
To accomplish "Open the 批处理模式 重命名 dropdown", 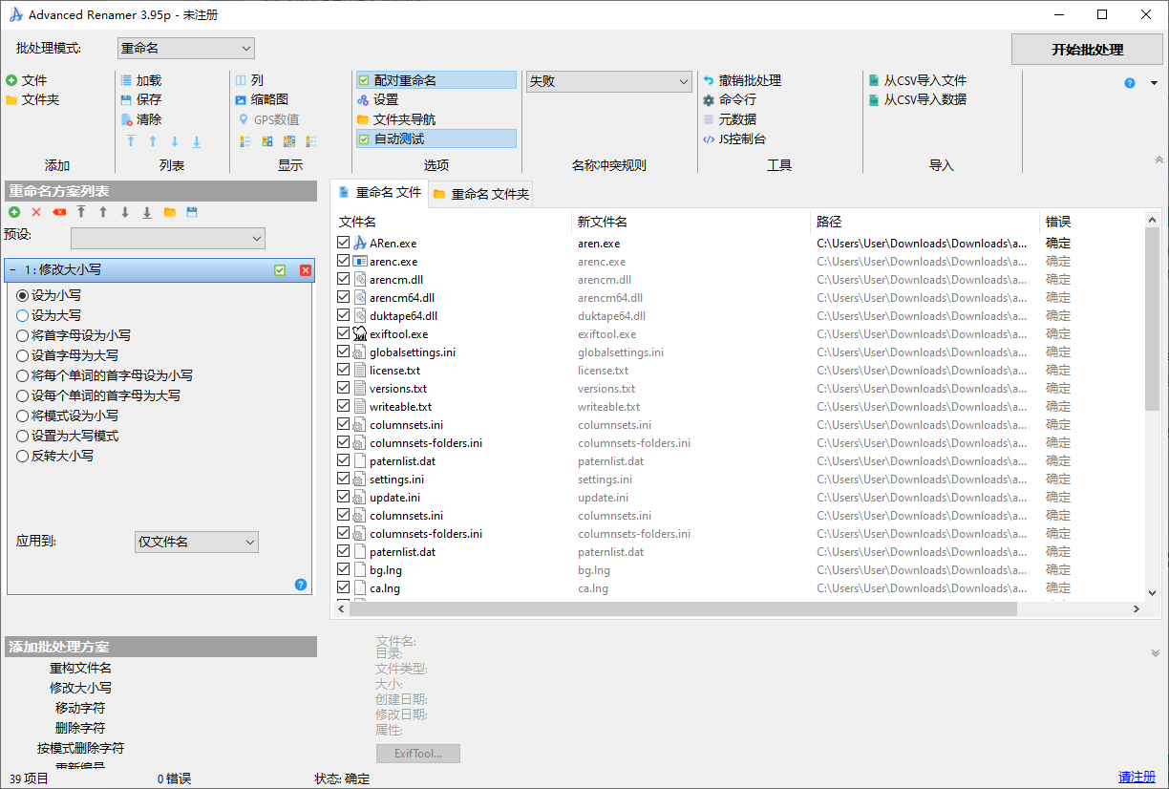I will (x=186, y=48).
